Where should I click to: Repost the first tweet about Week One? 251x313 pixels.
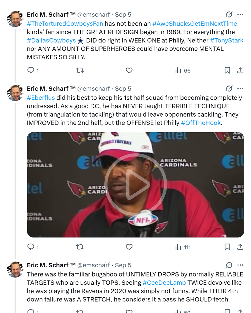point(80,70)
